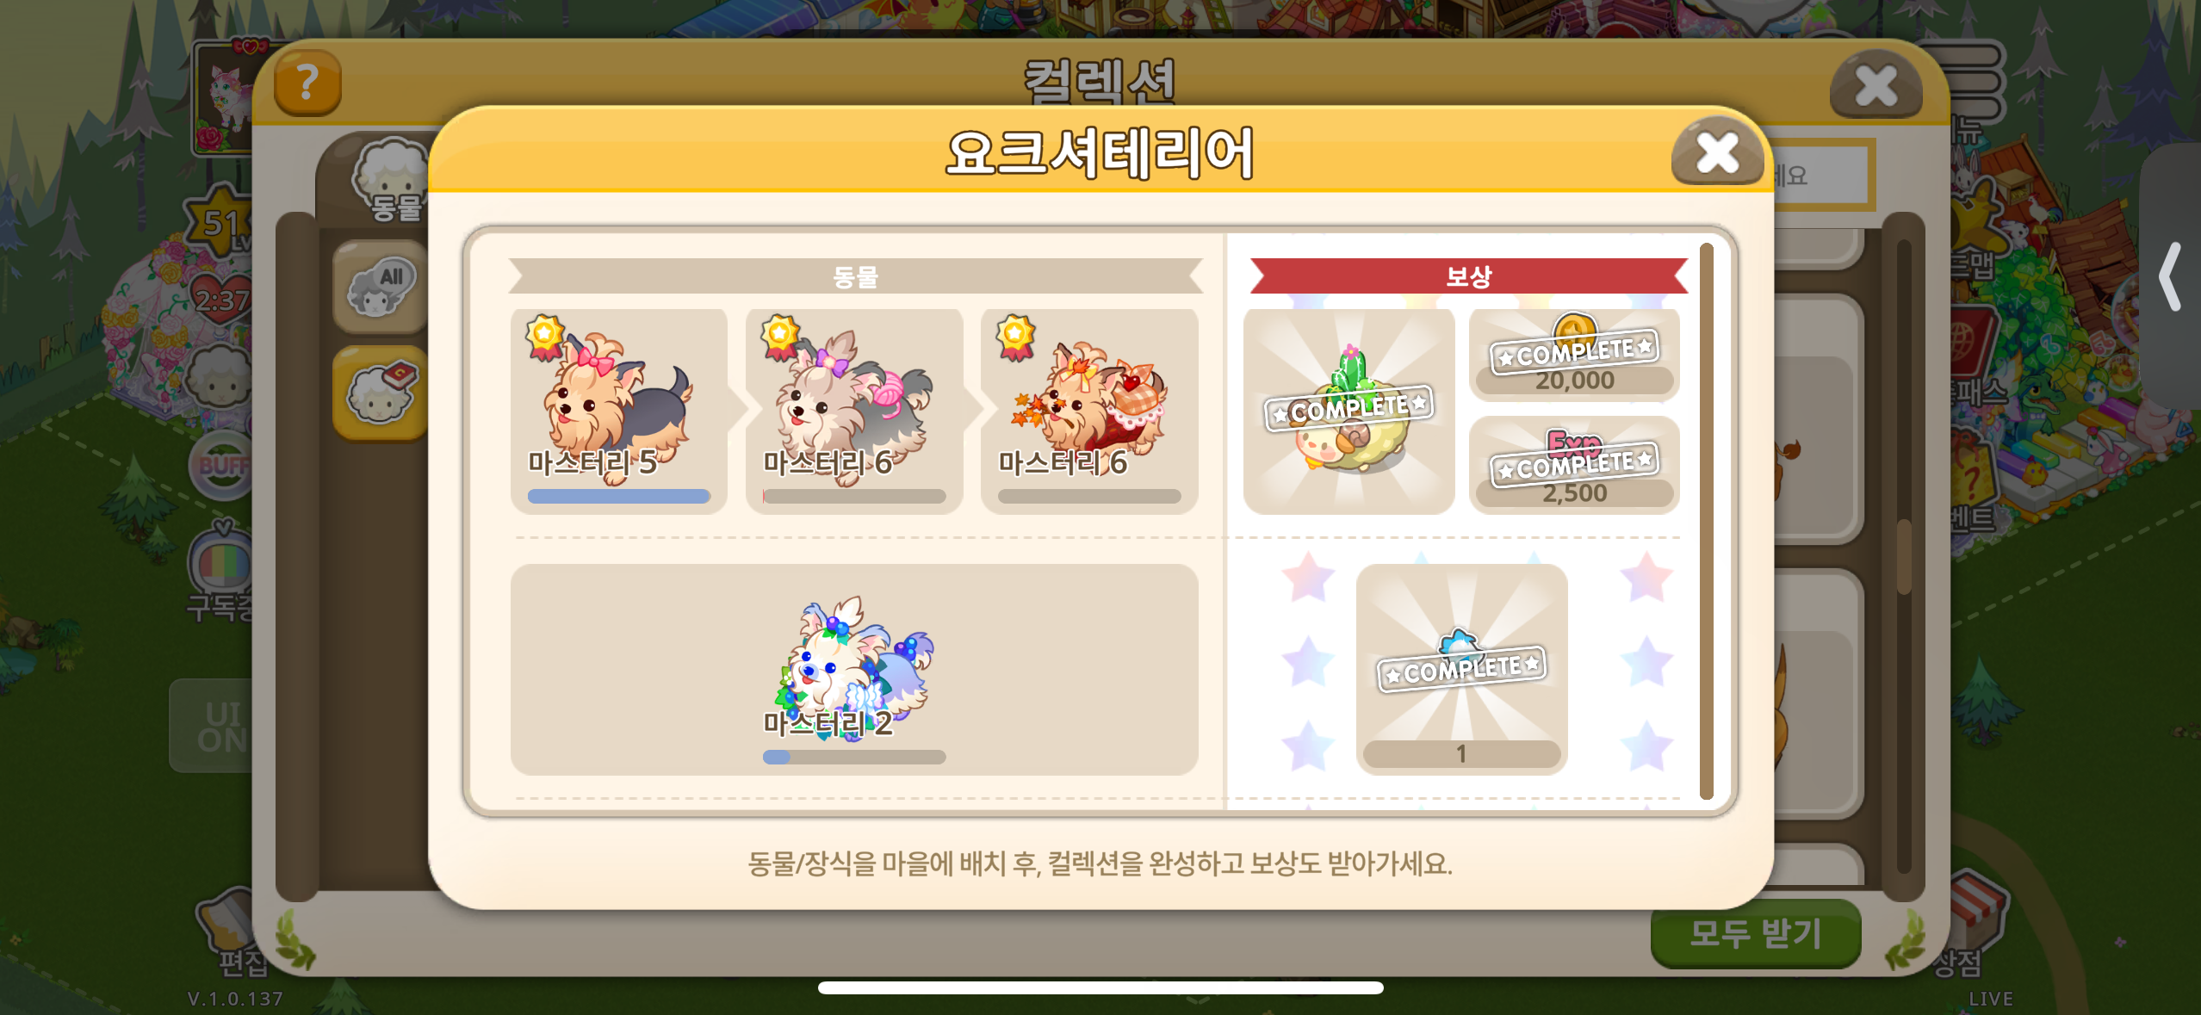
Task: Click the 마스터리 5 progress bar
Action: point(619,496)
